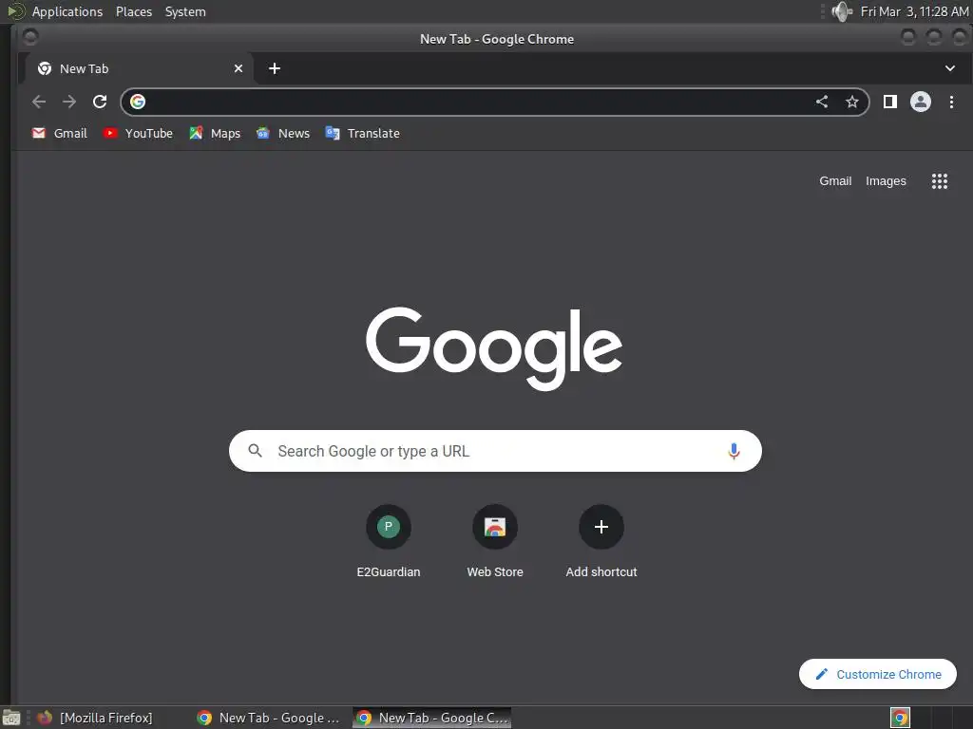Open the Gmail bookmark
The width and height of the screenshot is (973, 729).
coord(60,133)
